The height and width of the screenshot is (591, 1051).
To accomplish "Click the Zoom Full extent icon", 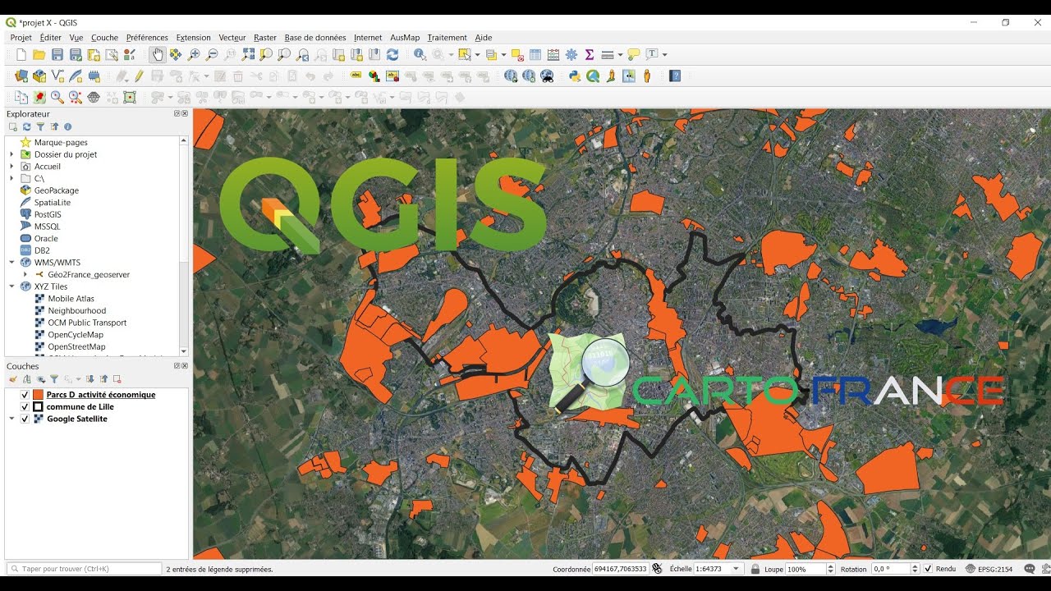I will pos(248,55).
